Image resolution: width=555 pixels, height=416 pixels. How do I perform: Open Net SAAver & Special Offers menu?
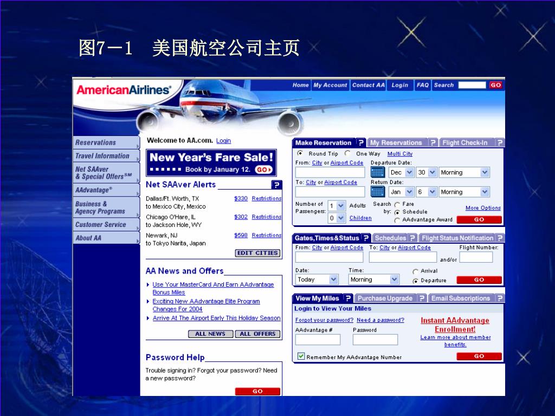coord(106,173)
